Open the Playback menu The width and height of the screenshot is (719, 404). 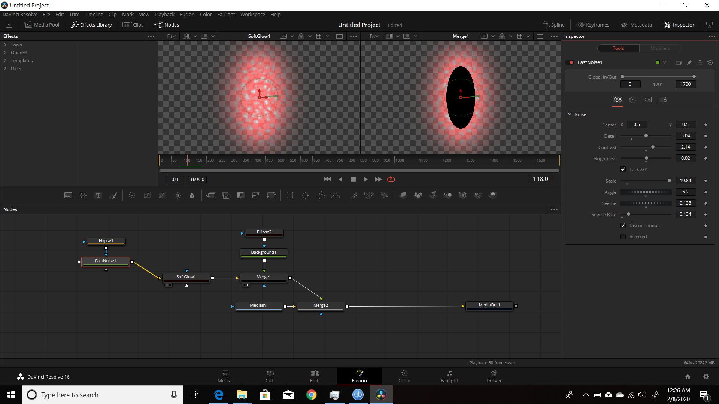[164, 14]
